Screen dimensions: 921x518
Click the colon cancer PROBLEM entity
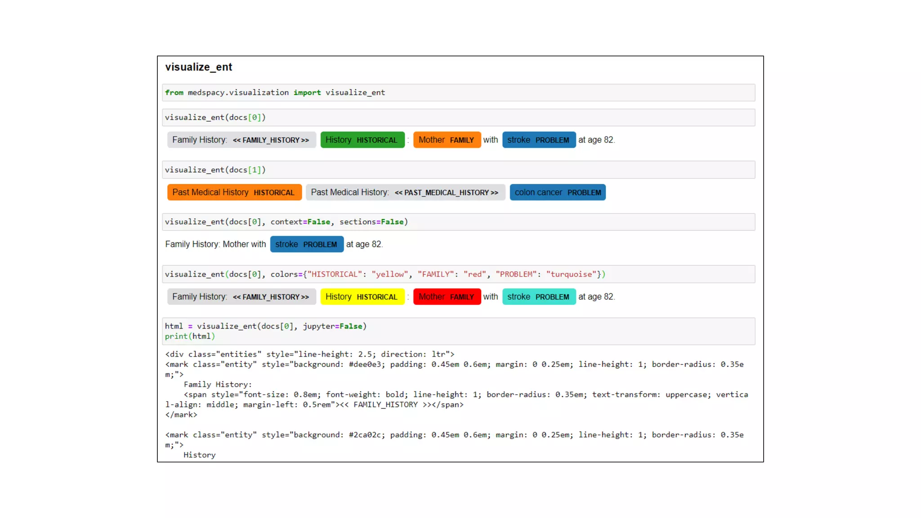[x=557, y=192]
